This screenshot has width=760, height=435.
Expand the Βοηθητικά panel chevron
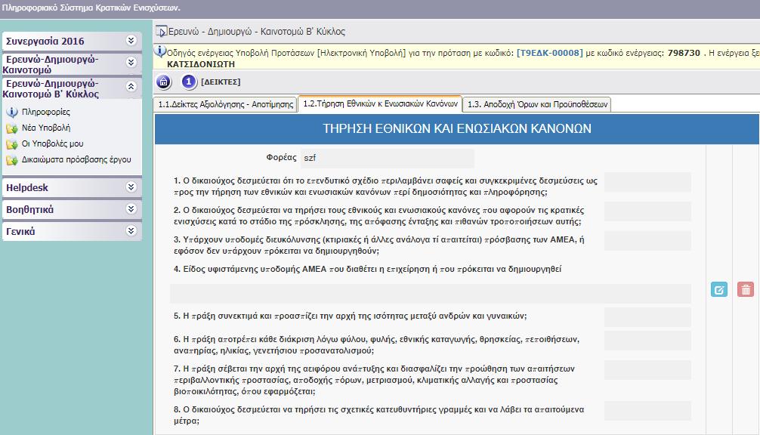pyautogui.click(x=131, y=208)
